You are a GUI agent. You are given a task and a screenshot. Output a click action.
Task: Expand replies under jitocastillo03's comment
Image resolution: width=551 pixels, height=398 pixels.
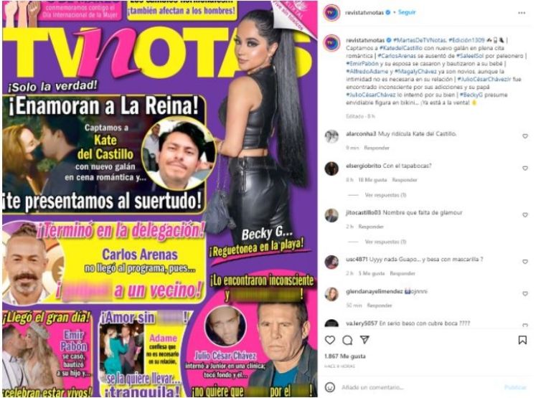tap(385, 242)
